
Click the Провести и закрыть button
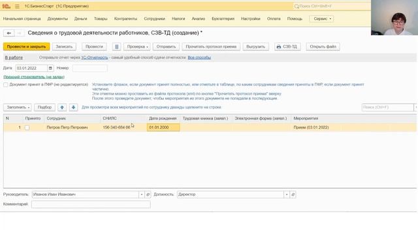(26, 46)
